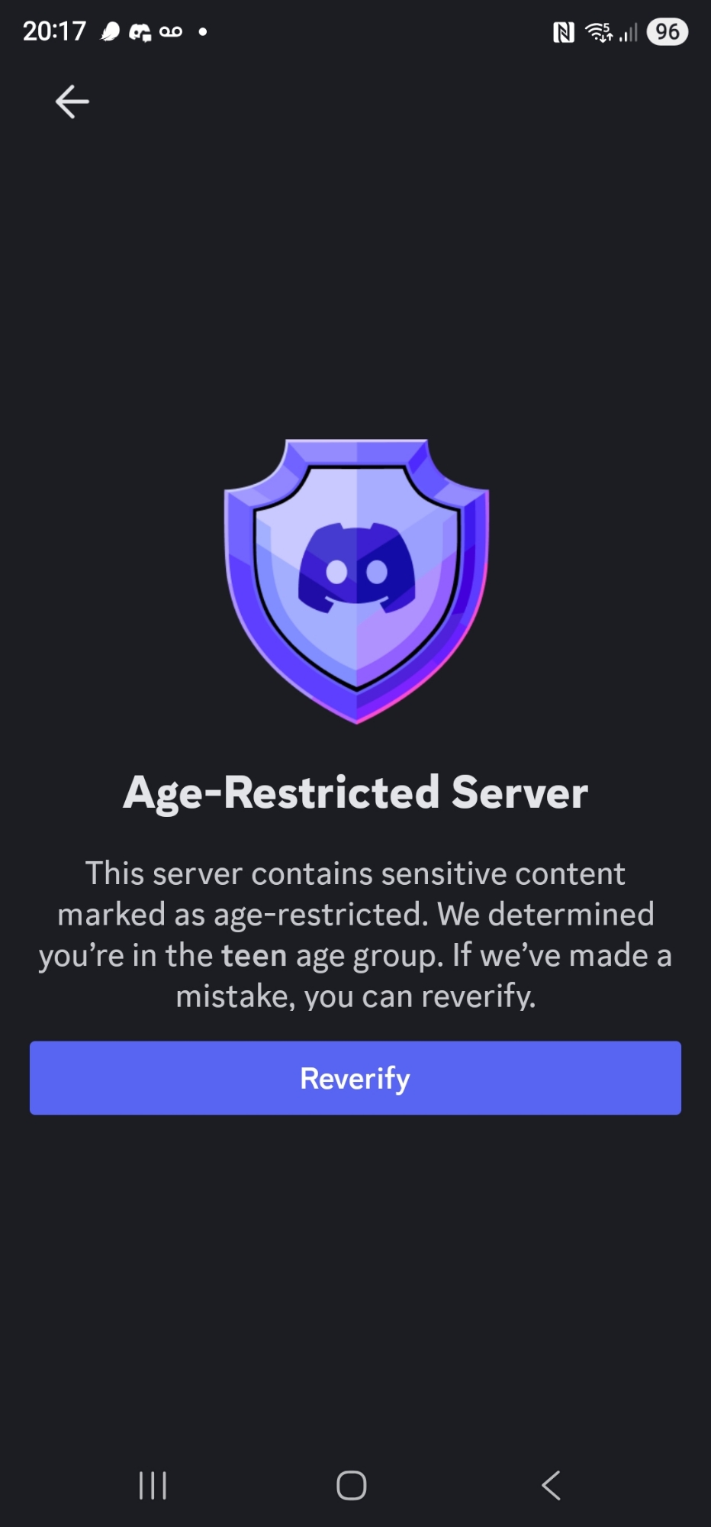Tap the back arrow at top
711x1527 pixels.
72,102
